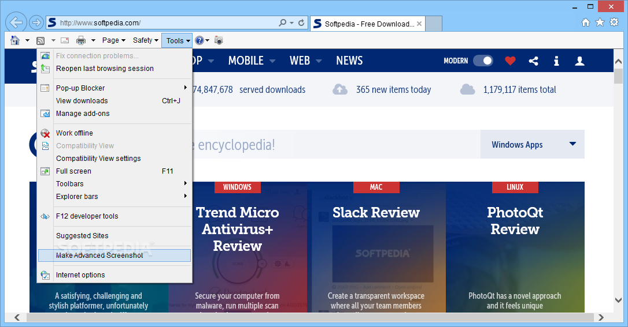The image size is (628, 327).
Task: Select Suggested Sites entry
Action: tap(114, 235)
